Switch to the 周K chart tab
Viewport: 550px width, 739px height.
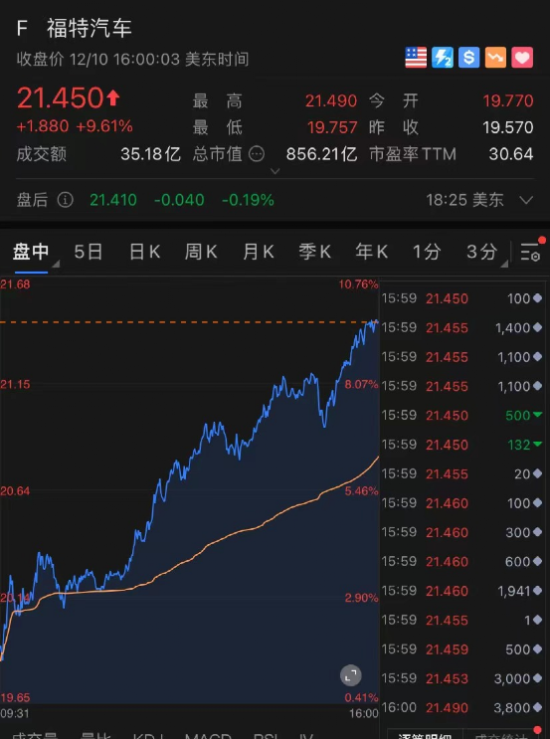[201, 253]
